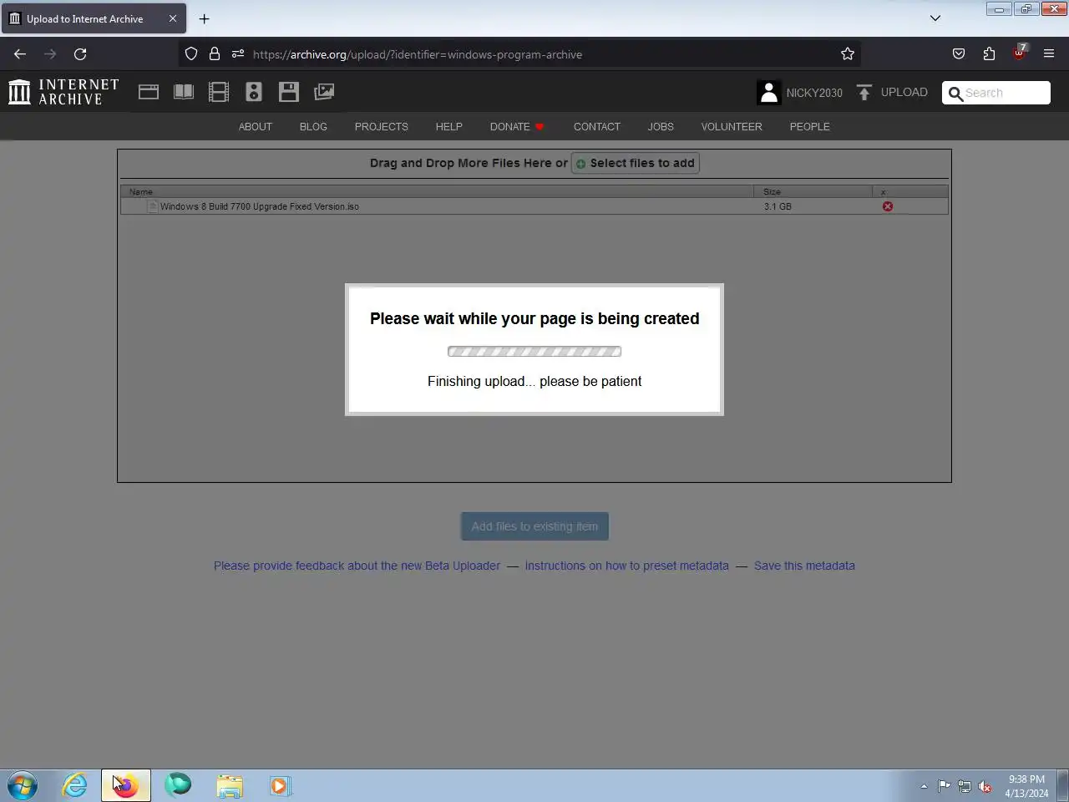Screen dimensions: 1069x802
Task: Open the HELP menu item
Action: coord(448,127)
